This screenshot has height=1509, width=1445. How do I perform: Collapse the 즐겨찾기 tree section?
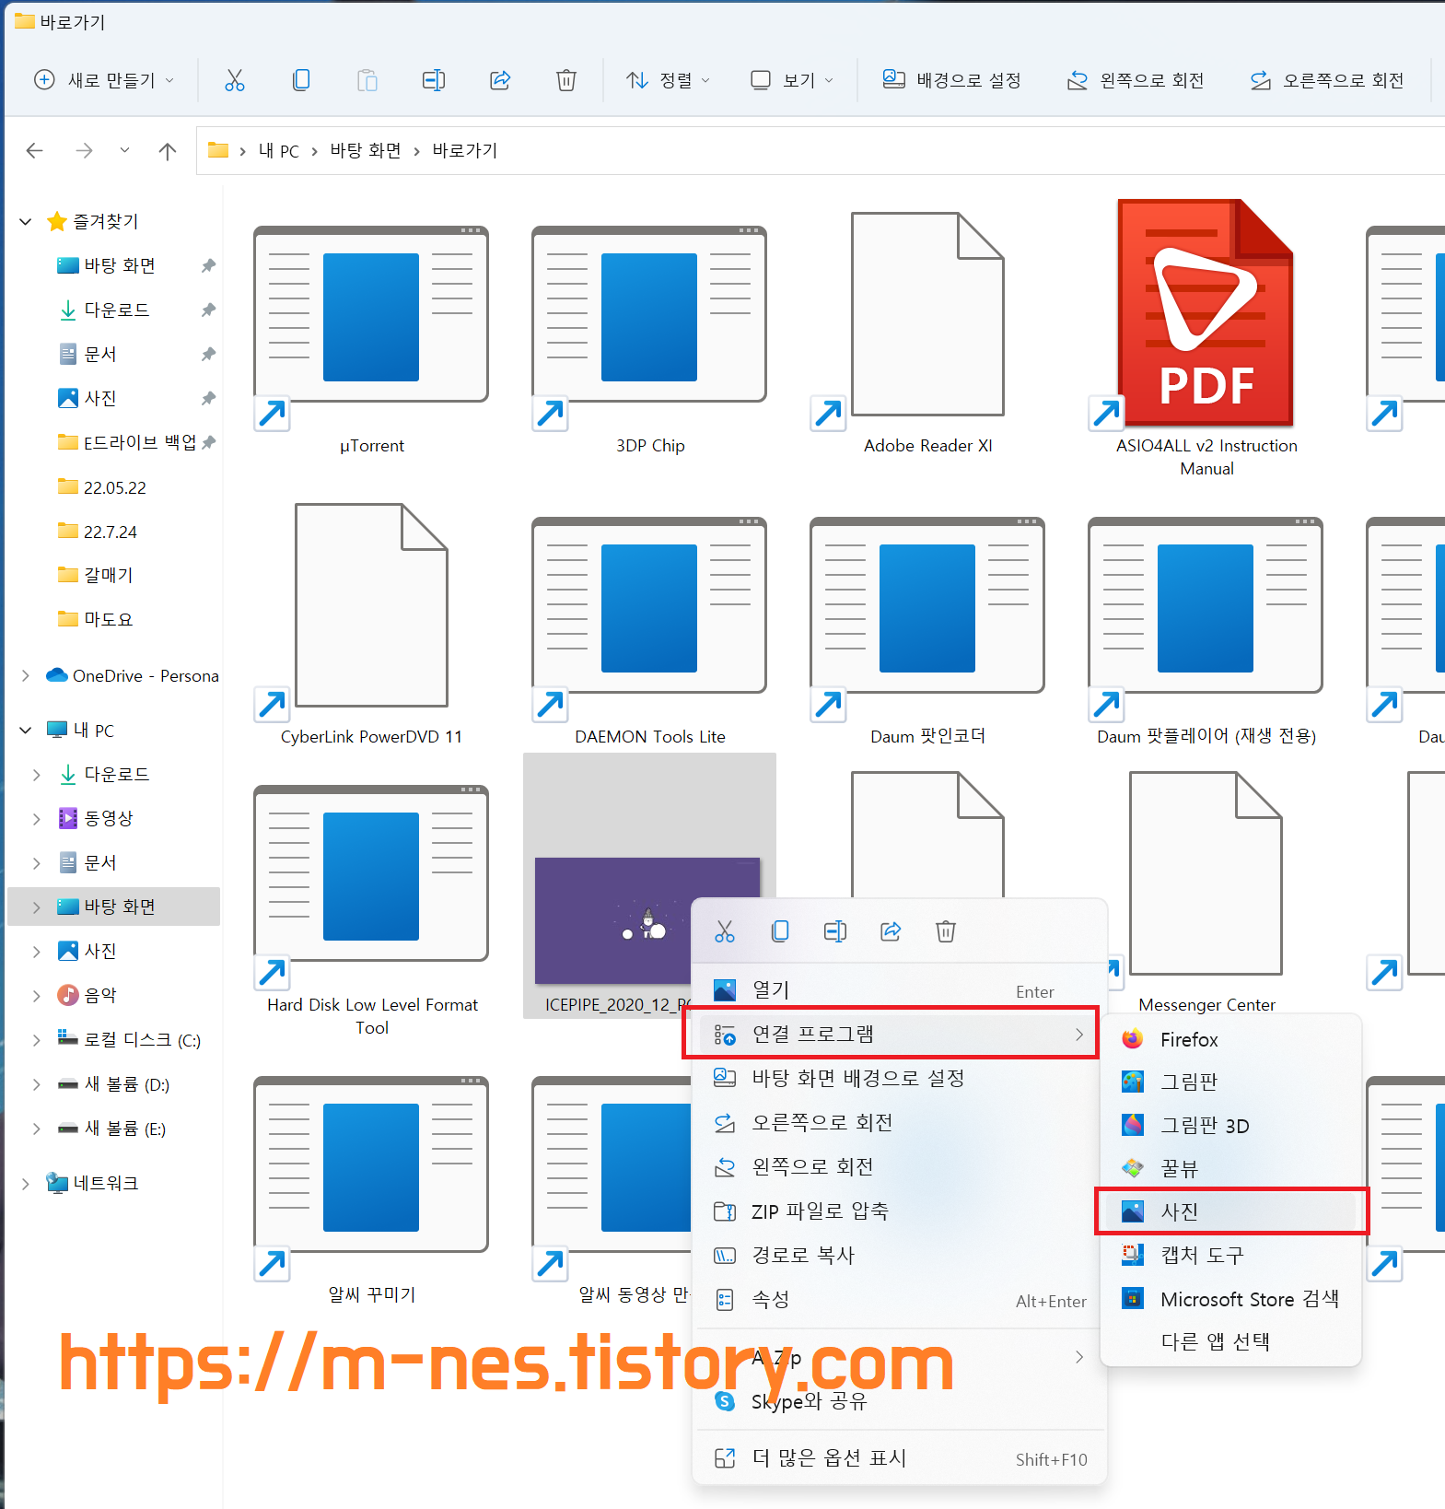click(26, 221)
